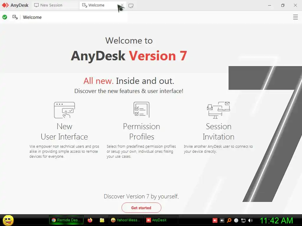Click the 11:42 AM taskbar clock
Viewport: 302px width, 226px height.
point(277,220)
